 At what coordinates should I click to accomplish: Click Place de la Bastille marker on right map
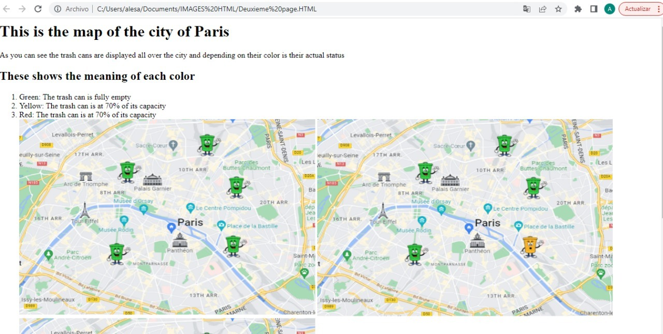[518, 226]
